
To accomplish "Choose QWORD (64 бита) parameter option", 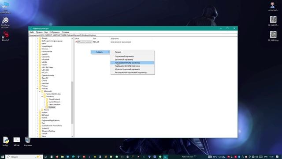I will coord(132,66).
